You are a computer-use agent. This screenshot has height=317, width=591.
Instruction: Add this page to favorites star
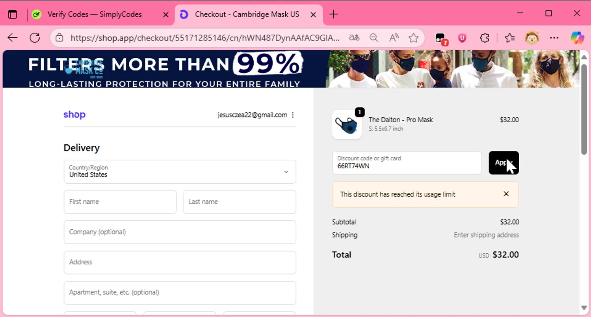pyautogui.click(x=413, y=38)
